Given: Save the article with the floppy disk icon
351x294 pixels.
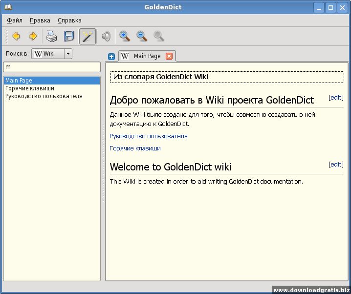Looking at the screenshot, I should coord(69,36).
